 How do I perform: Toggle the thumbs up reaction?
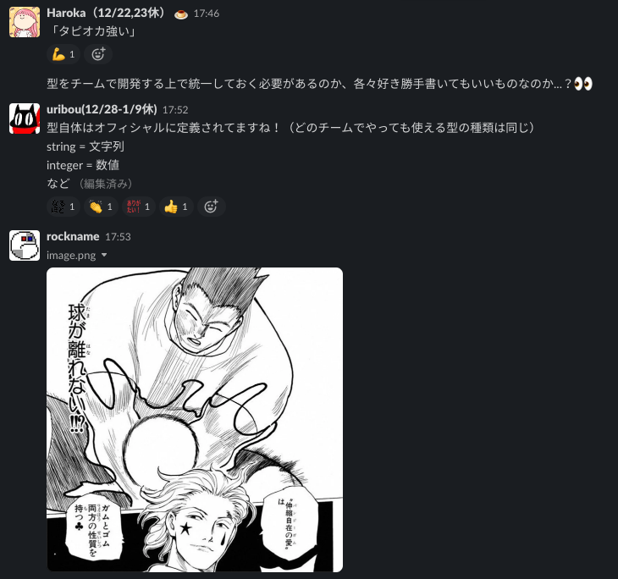176,207
